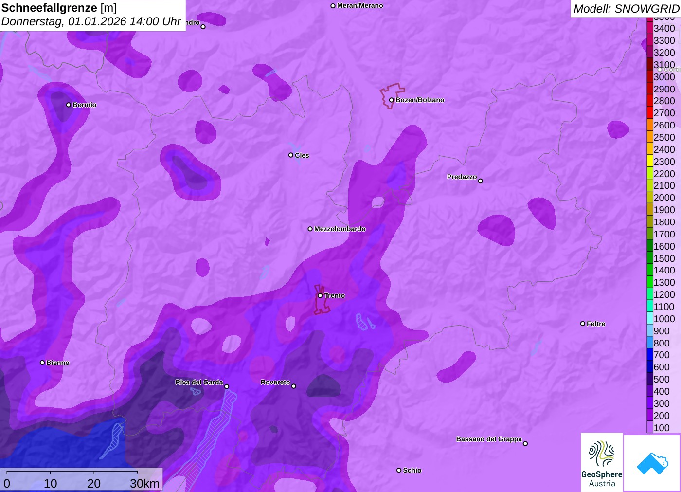Select the 1900 legend color swatch
The height and width of the screenshot is (492, 681).
[650, 210]
